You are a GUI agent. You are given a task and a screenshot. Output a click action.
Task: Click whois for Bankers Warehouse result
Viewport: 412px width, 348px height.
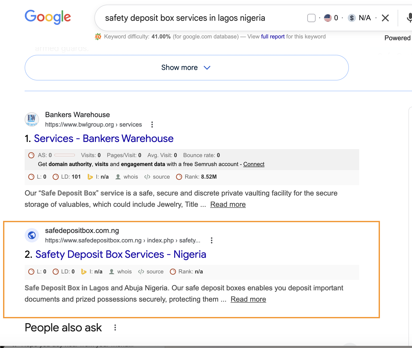click(127, 177)
